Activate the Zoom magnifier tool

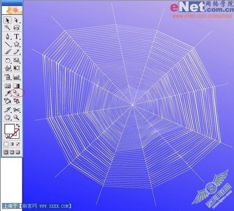[17, 117]
